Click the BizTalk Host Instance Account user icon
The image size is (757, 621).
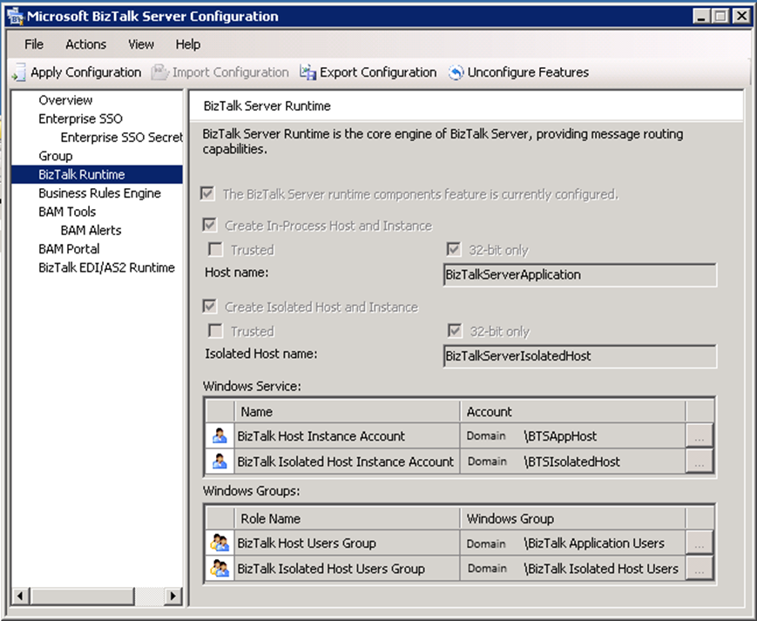coord(220,436)
